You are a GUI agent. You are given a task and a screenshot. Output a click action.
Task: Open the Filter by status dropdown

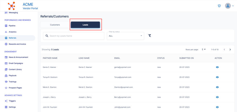click(125, 36)
